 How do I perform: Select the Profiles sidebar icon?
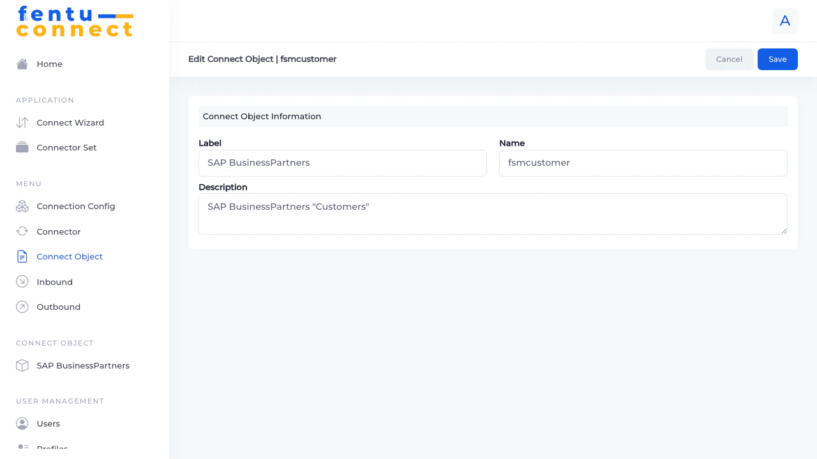point(22,448)
